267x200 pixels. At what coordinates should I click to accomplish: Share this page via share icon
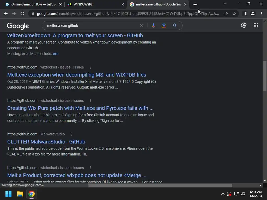point(226,14)
